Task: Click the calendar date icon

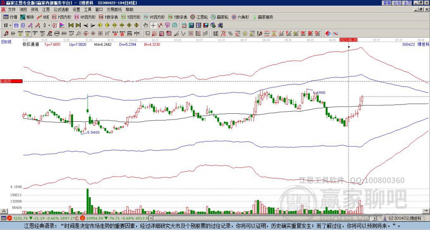Action: [x=184, y=26]
